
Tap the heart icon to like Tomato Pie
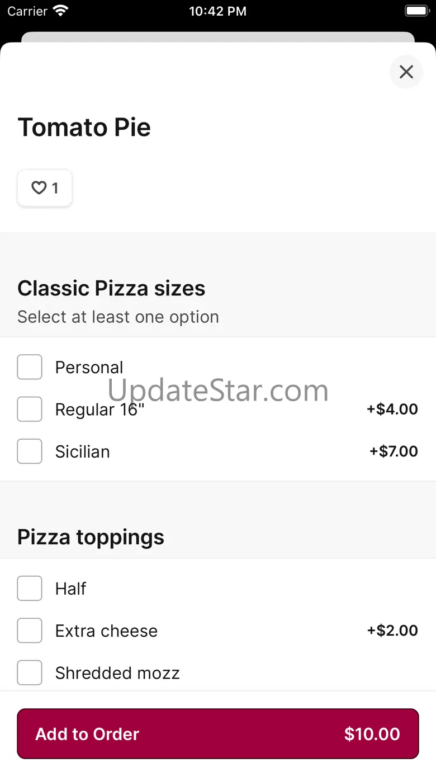[39, 188]
